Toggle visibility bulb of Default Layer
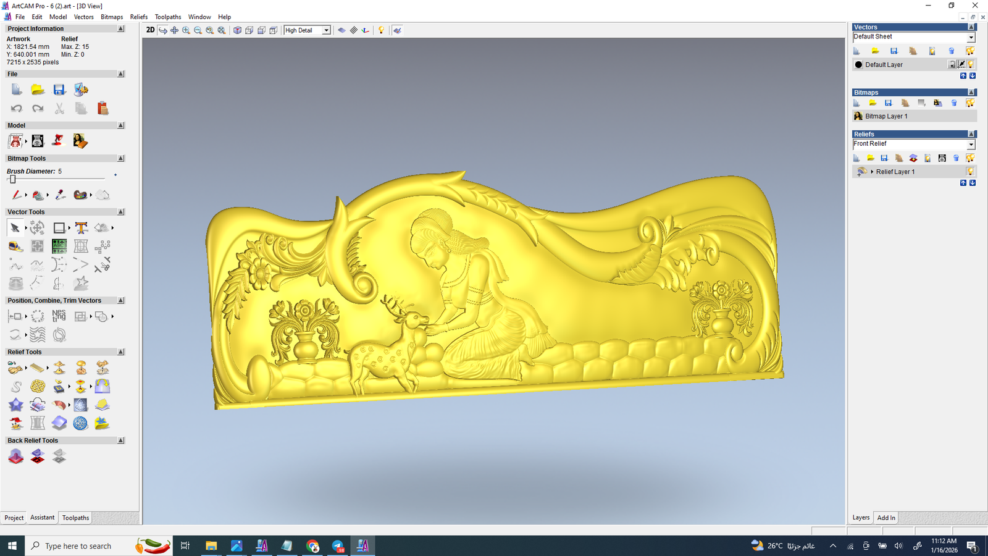The width and height of the screenshot is (988, 556). 971,64
